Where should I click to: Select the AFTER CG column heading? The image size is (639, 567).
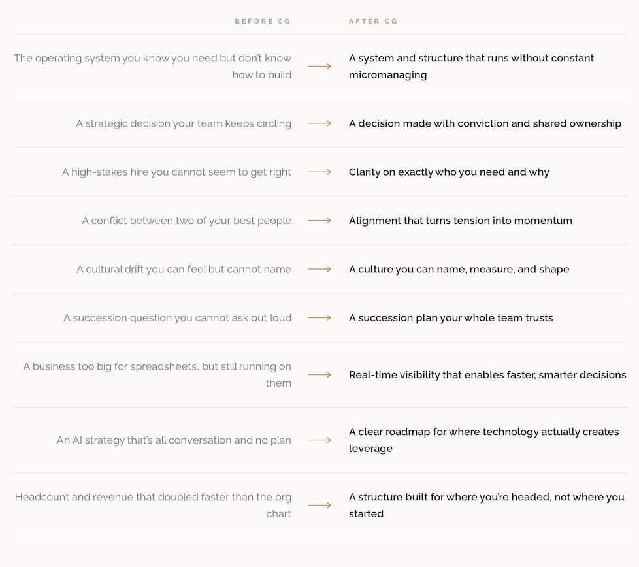(373, 21)
